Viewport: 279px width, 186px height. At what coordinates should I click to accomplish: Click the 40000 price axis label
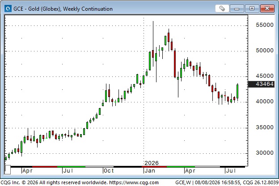coord(265,101)
